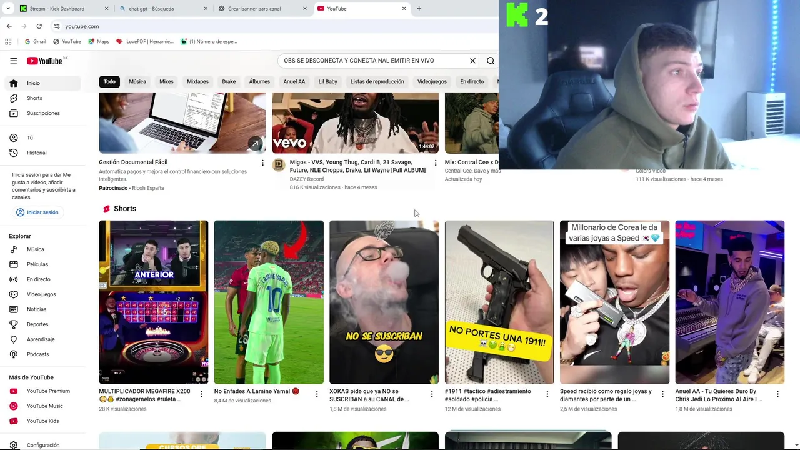
Task: Open the Lamine Yamal short thumbnail
Action: click(269, 302)
